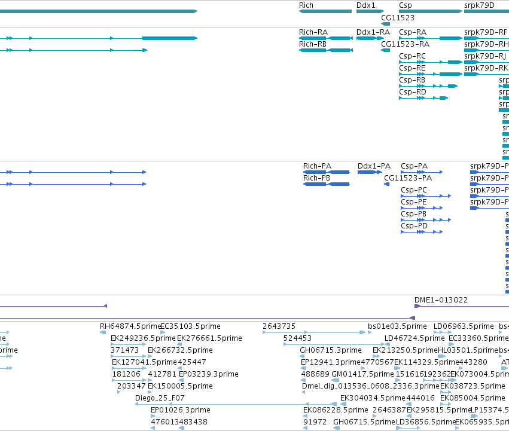
Task: Click the Ddx1-RA transcript label
Action: 373,32
